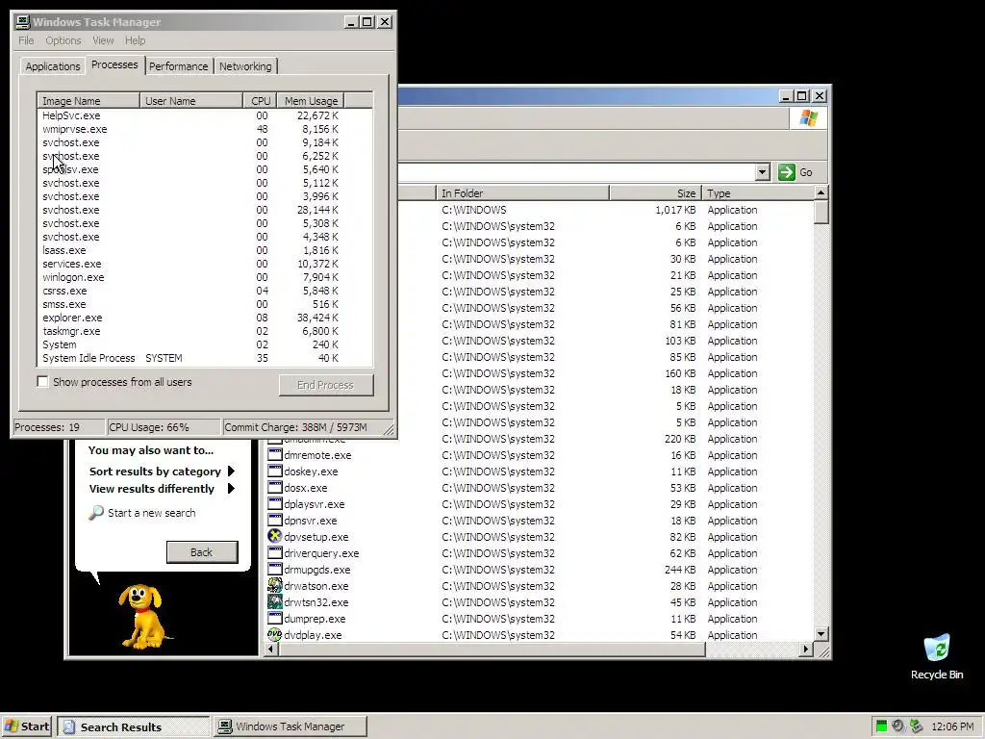Sort results by Type column header
The width and height of the screenshot is (985, 739).
click(757, 192)
